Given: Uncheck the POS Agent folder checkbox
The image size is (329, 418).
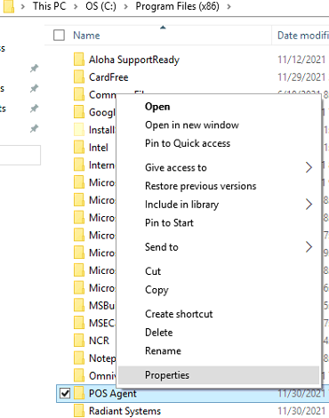Looking at the screenshot, I should point(65,393).
